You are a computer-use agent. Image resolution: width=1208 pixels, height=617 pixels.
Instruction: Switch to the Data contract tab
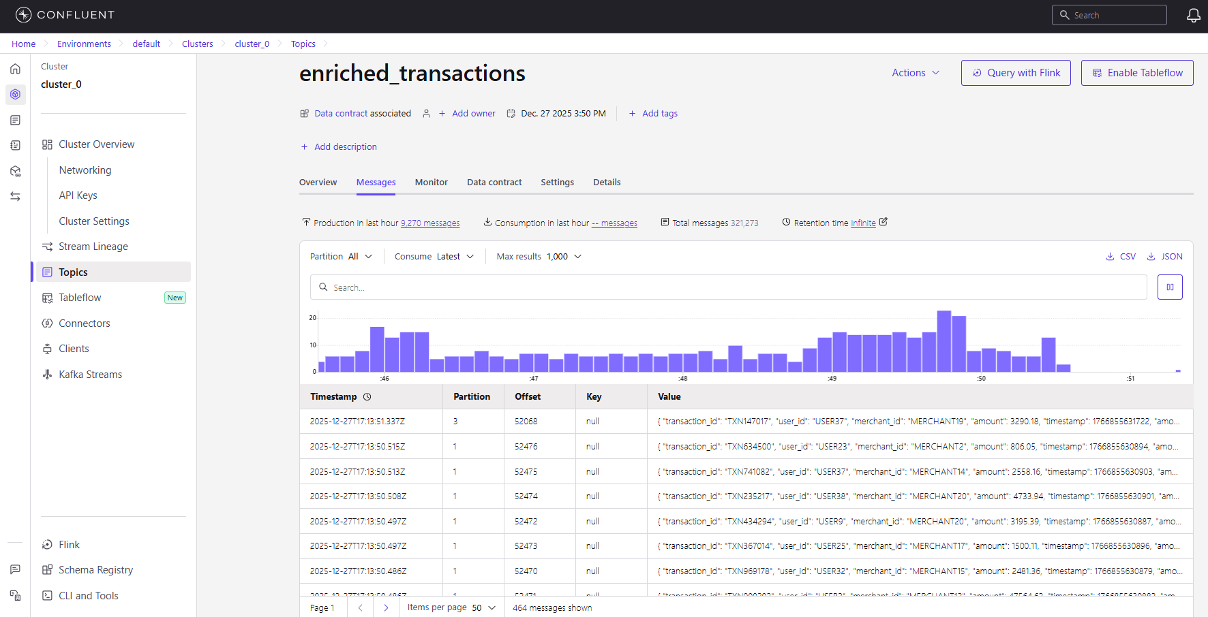click(494, 183)
